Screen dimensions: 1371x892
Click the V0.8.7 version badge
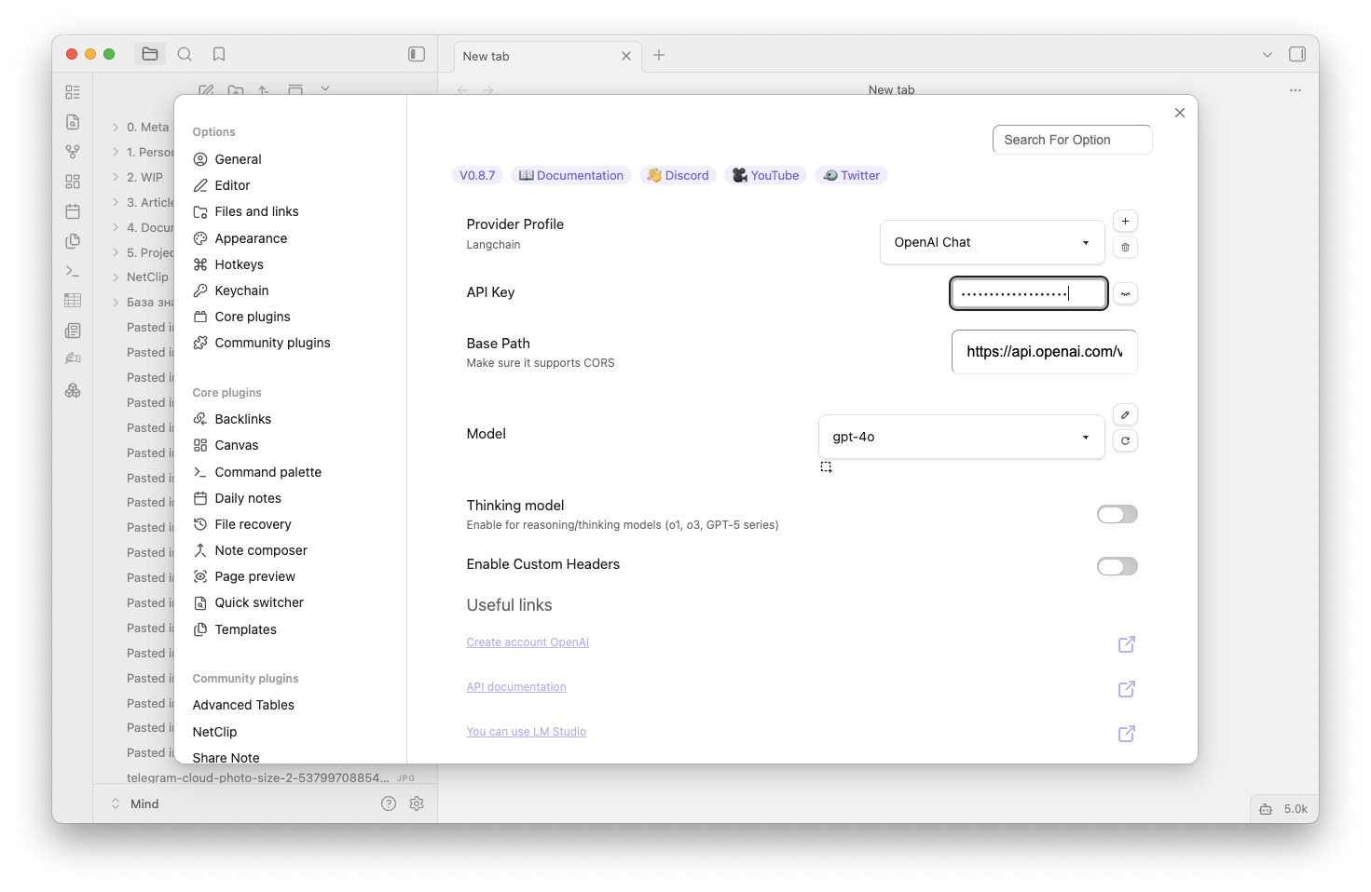(x=477, y=175)
